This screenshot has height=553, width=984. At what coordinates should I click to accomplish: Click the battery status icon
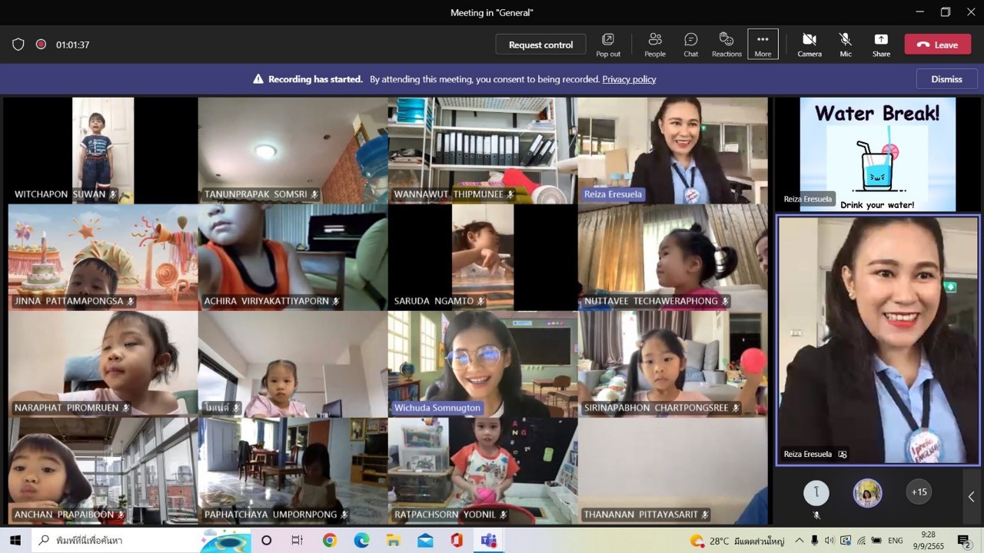[x=876, y=541]
